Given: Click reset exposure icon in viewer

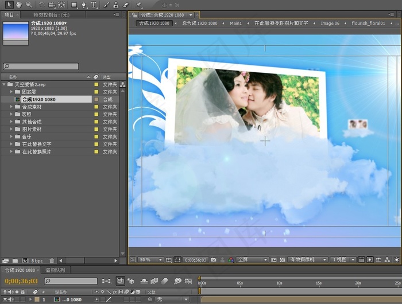Looking at the screenshot, I should (397, 260).
